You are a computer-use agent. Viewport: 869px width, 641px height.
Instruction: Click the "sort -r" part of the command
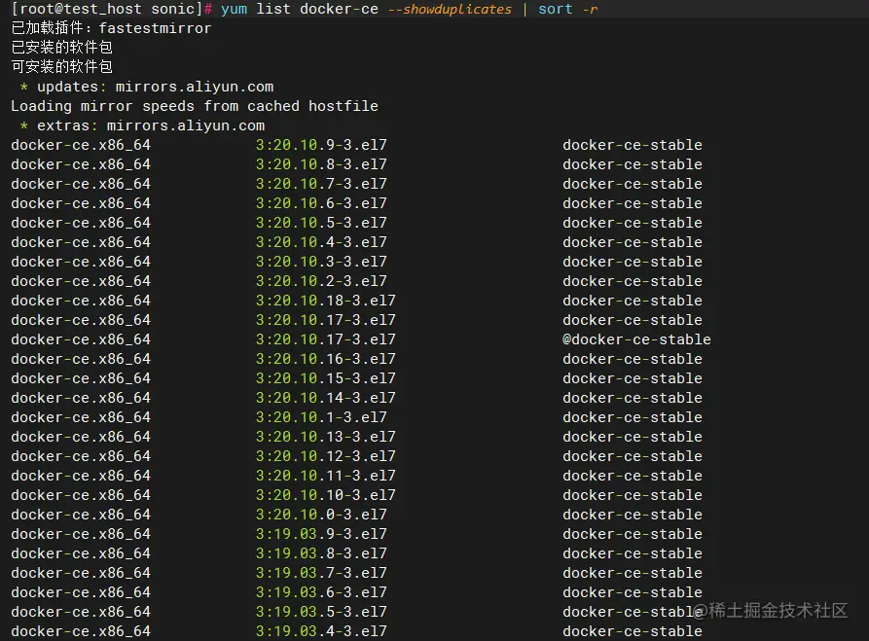[x=568, y=10]
